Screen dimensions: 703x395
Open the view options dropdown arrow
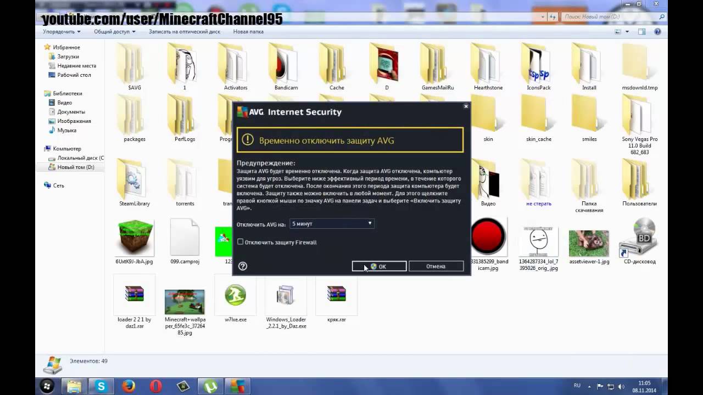coord(627,32)
